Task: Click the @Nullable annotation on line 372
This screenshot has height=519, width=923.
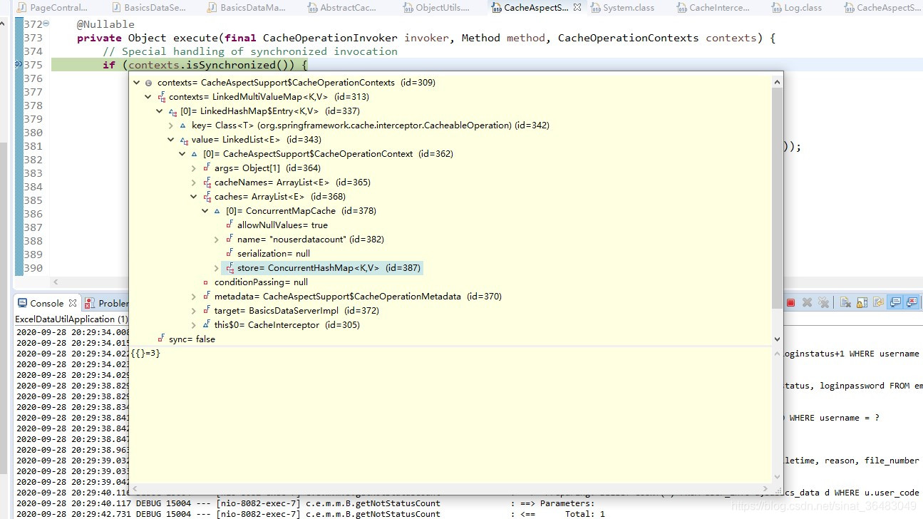Action: point(105,24)
